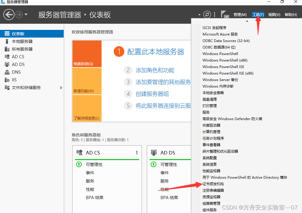Refresh the dashboard with the refresh icon
The height and width of the screenshot is (213, 302).
[x=207, y=14]
